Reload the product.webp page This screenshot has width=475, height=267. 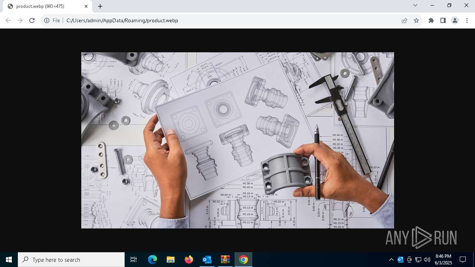[32, 20]
